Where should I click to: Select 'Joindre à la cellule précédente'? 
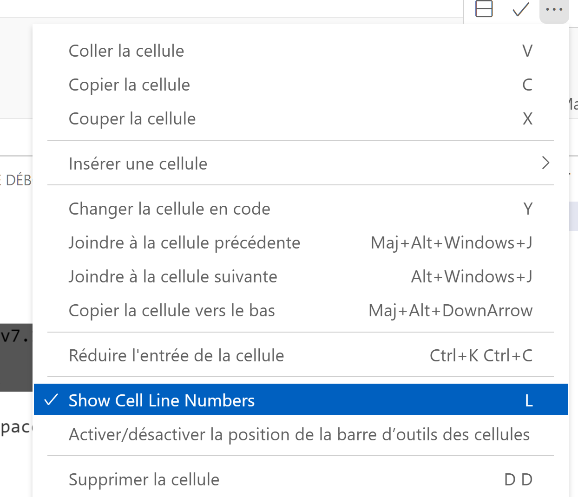184,242
